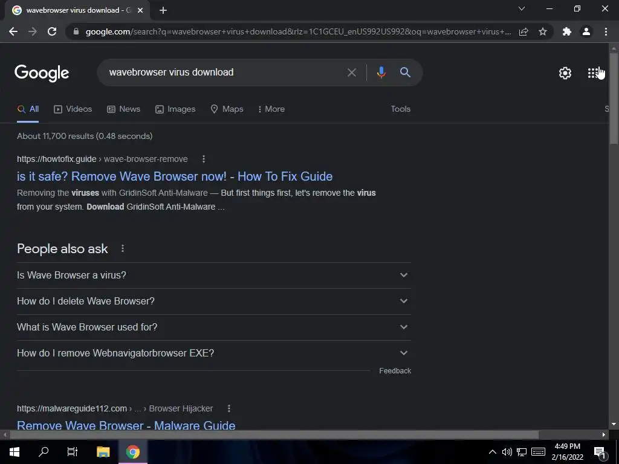Viewport: 619px width, 464px height.
Task: Open the touch keyboard tray icon
Action: tap(538, 452)
